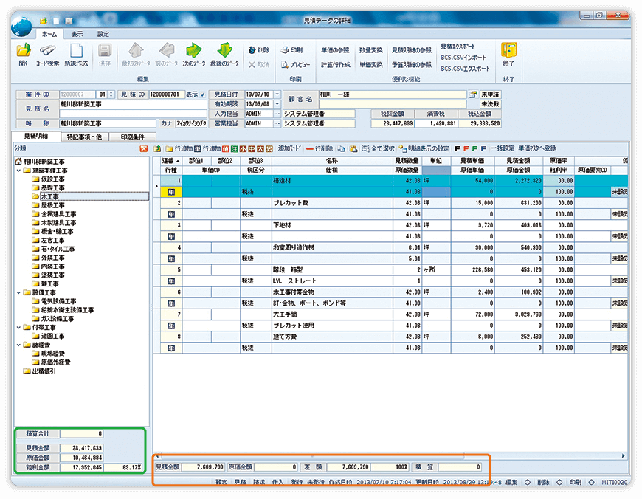
Task: Open the 特記事項・他 tab
Action: coord(84,137)
